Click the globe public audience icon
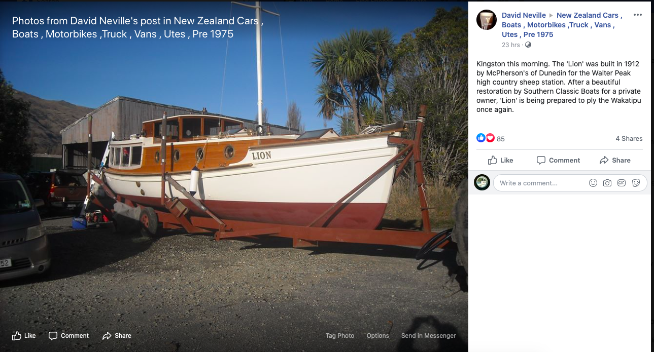The height and width of the screenshot is (352, 654). coord(528,45)
